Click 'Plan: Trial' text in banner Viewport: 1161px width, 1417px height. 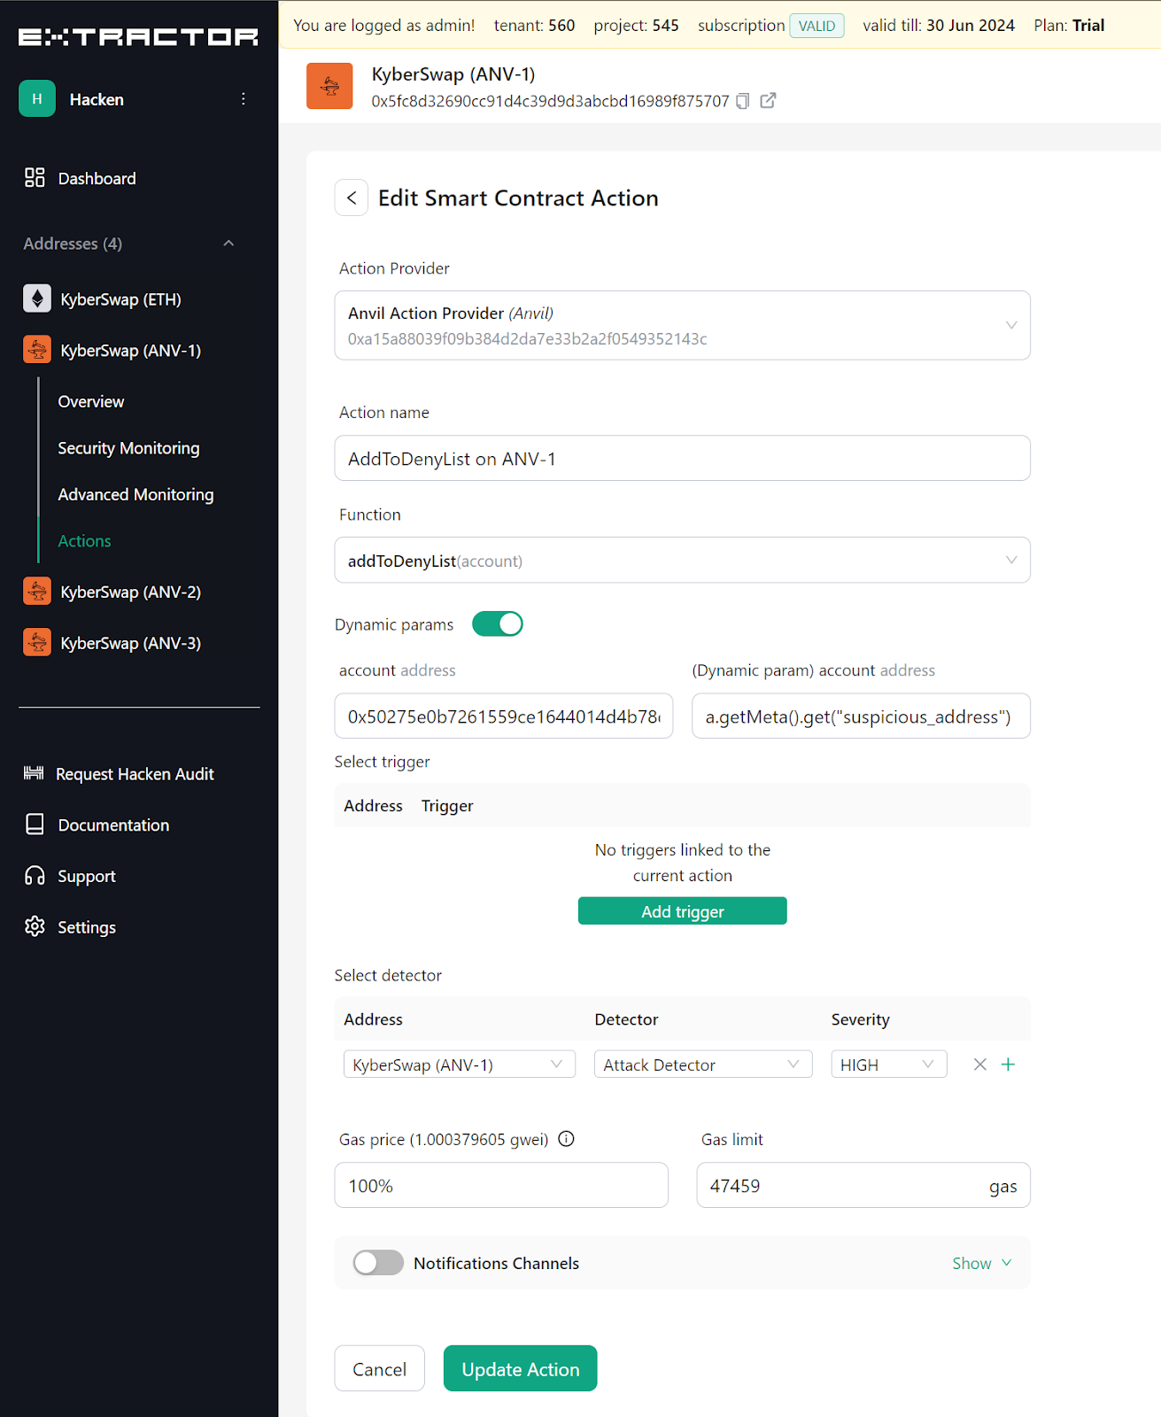click(x=1069, y=26)
